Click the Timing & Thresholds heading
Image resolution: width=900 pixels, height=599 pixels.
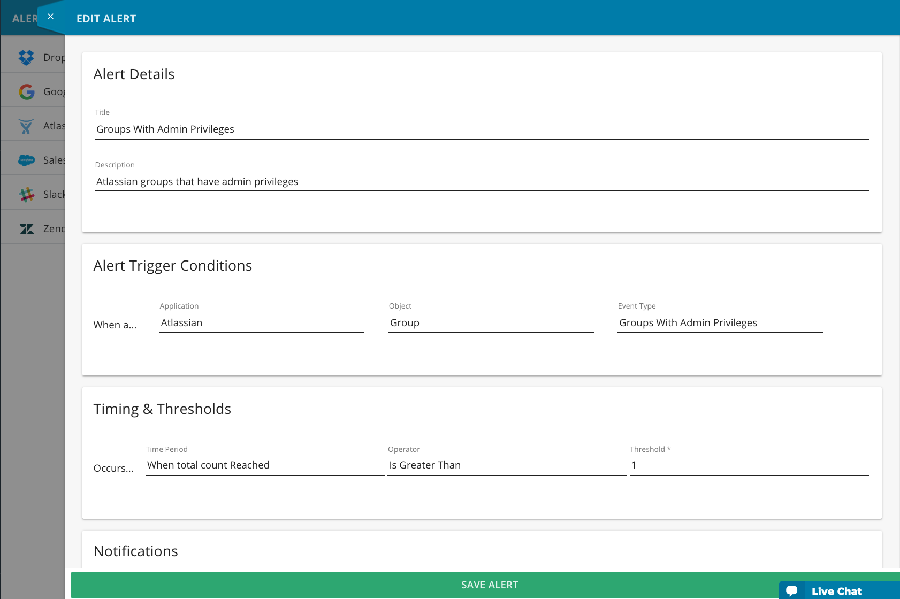click(x=162, y=409)
